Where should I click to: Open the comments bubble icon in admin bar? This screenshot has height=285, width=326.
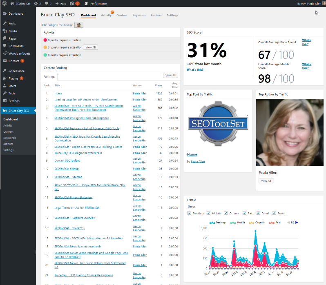click(x=46, y=4)
